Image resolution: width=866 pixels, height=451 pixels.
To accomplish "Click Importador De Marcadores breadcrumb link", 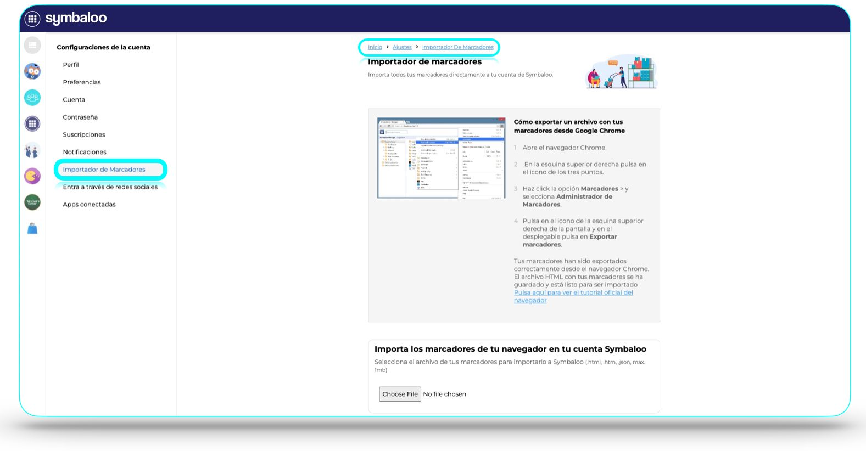I will tap(458, 47).
